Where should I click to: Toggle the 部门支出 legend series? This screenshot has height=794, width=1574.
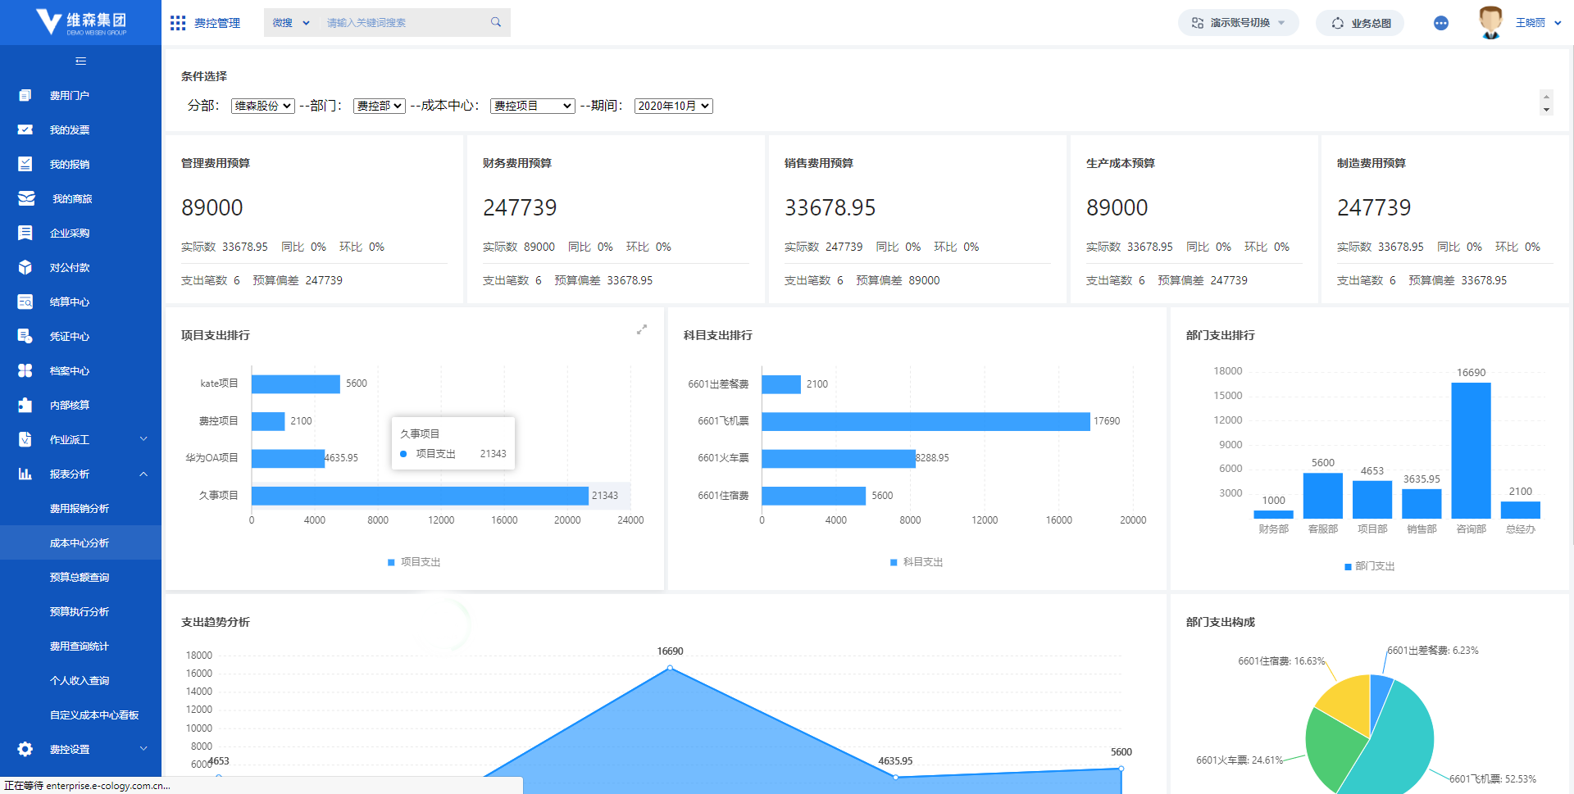(x=1369, y=566)
